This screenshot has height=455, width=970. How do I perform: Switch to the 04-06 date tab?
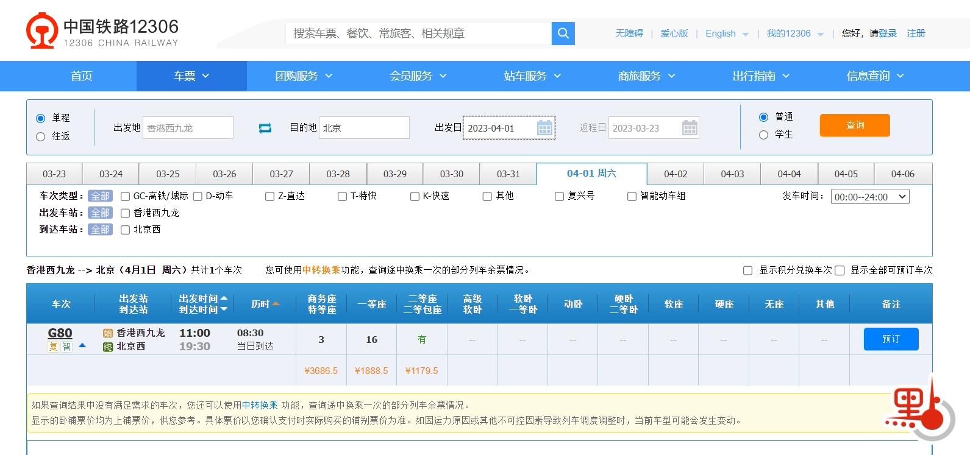(903, 174)
